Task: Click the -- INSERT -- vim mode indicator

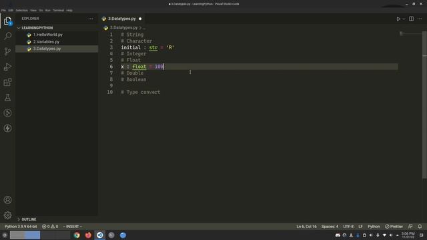Action: 73,227
